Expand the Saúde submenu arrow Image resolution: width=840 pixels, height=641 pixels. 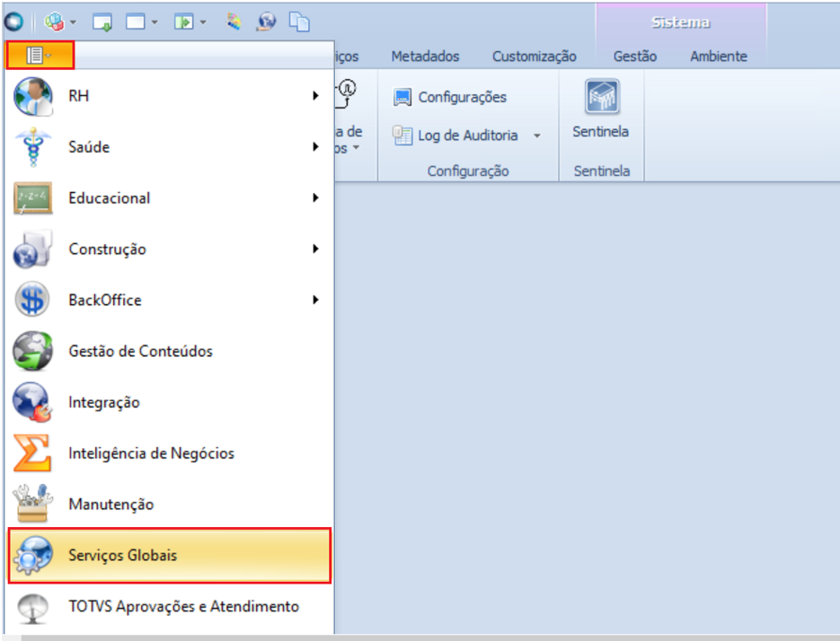[x=315, y=146]
